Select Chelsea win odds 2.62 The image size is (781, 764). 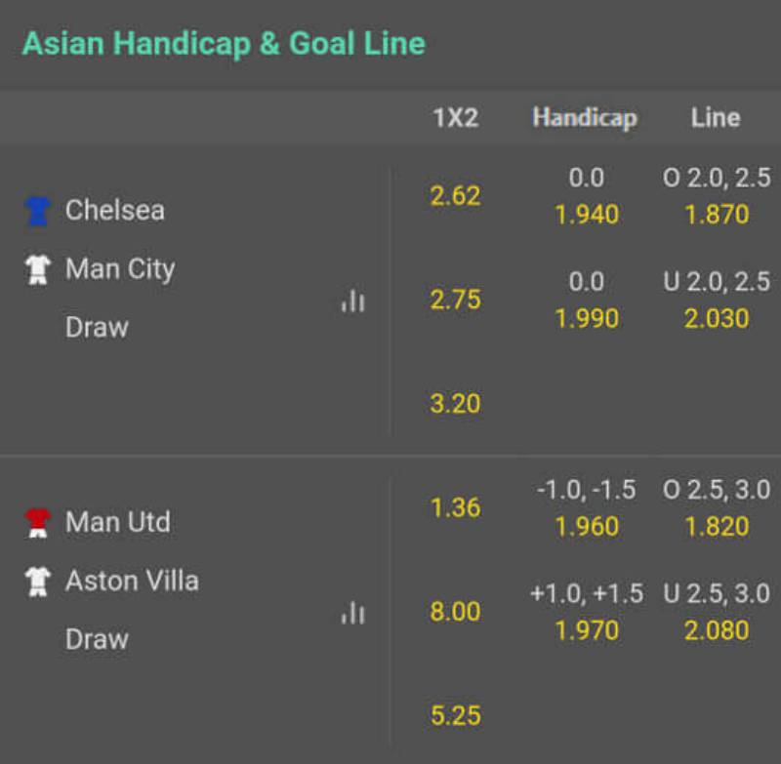[x=455, y=196]
